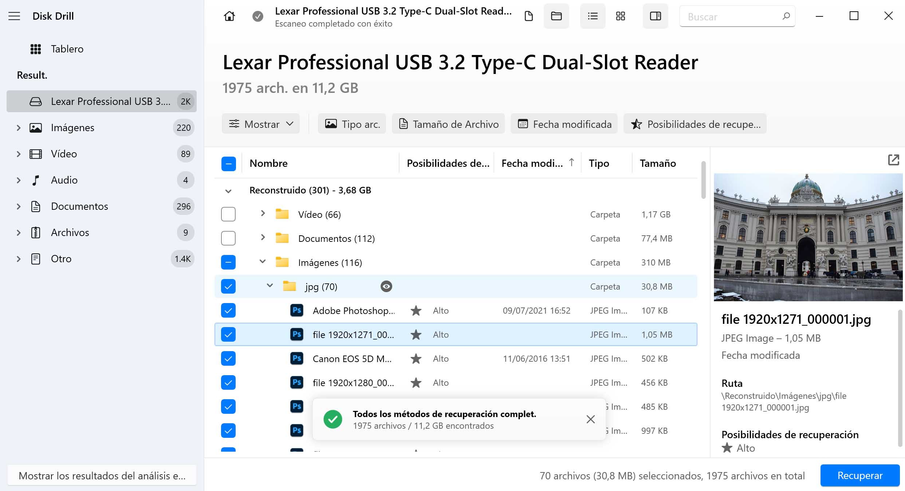Click the search magnifier icon
Viewport: 905px width, 491px height.
(786, 16)
